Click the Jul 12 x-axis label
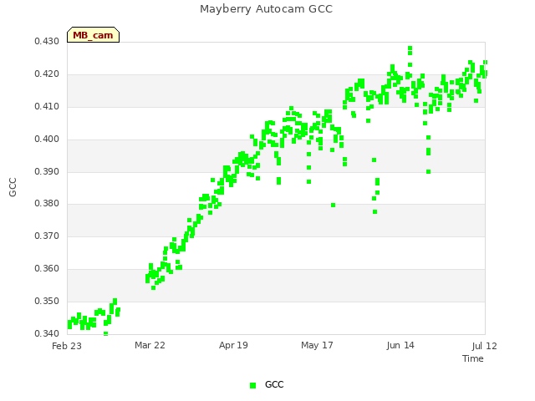The height and width of the screenshot is (401, 535). click(x=485, y=346)
